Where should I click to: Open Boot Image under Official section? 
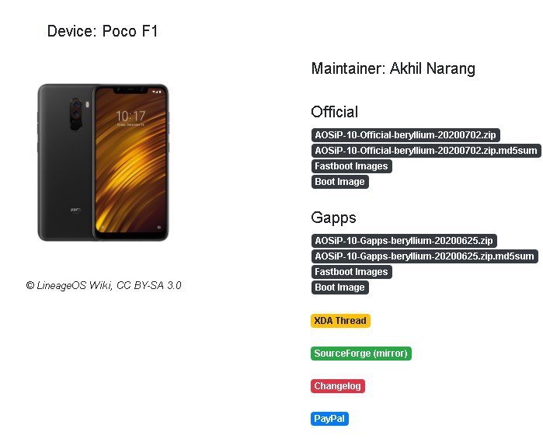pyautogui.click(x=339, y=182)
